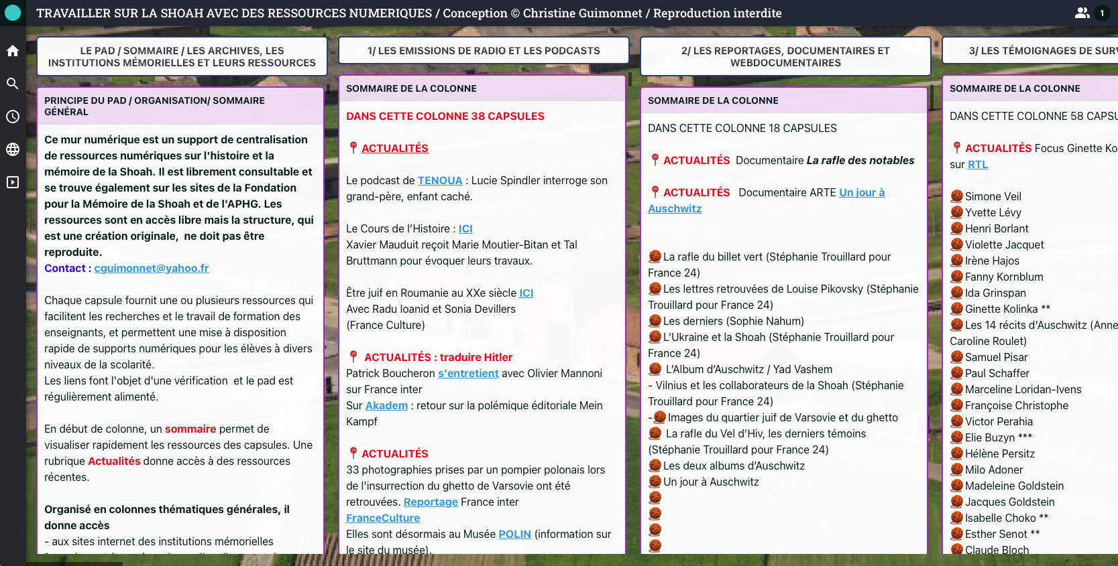Open the cguimonnet@yahoo.fr contact link

(152, 268)
